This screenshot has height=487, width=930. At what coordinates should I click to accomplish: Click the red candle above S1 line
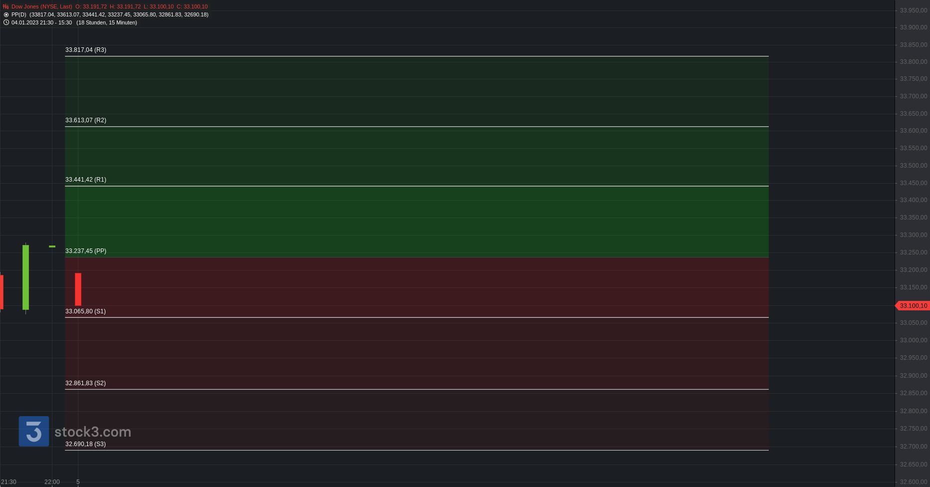(x=78, y=289)
